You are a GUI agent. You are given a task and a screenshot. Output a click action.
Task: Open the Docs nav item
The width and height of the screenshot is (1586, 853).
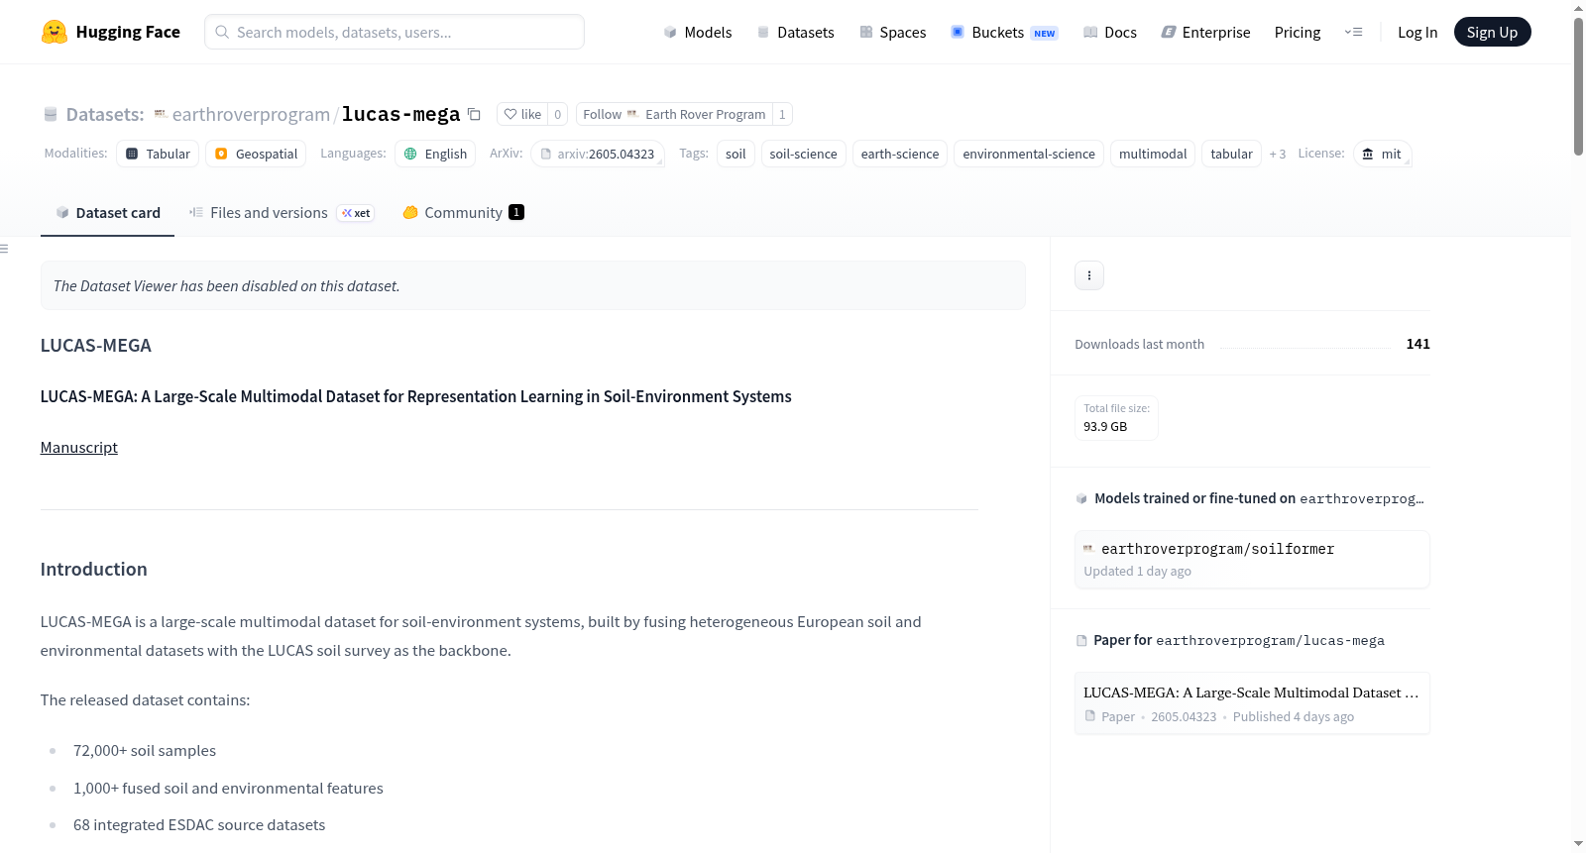click(1110, 32)
